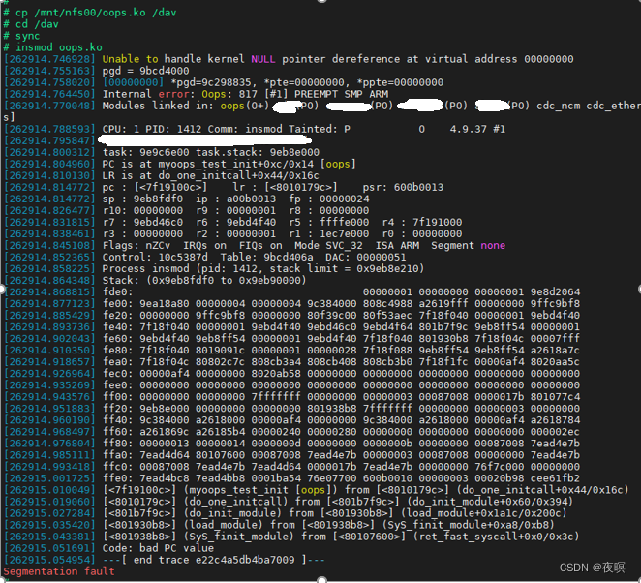
Task: Click the '*pgd=9c298835' page table line
Action: (224, 82)
